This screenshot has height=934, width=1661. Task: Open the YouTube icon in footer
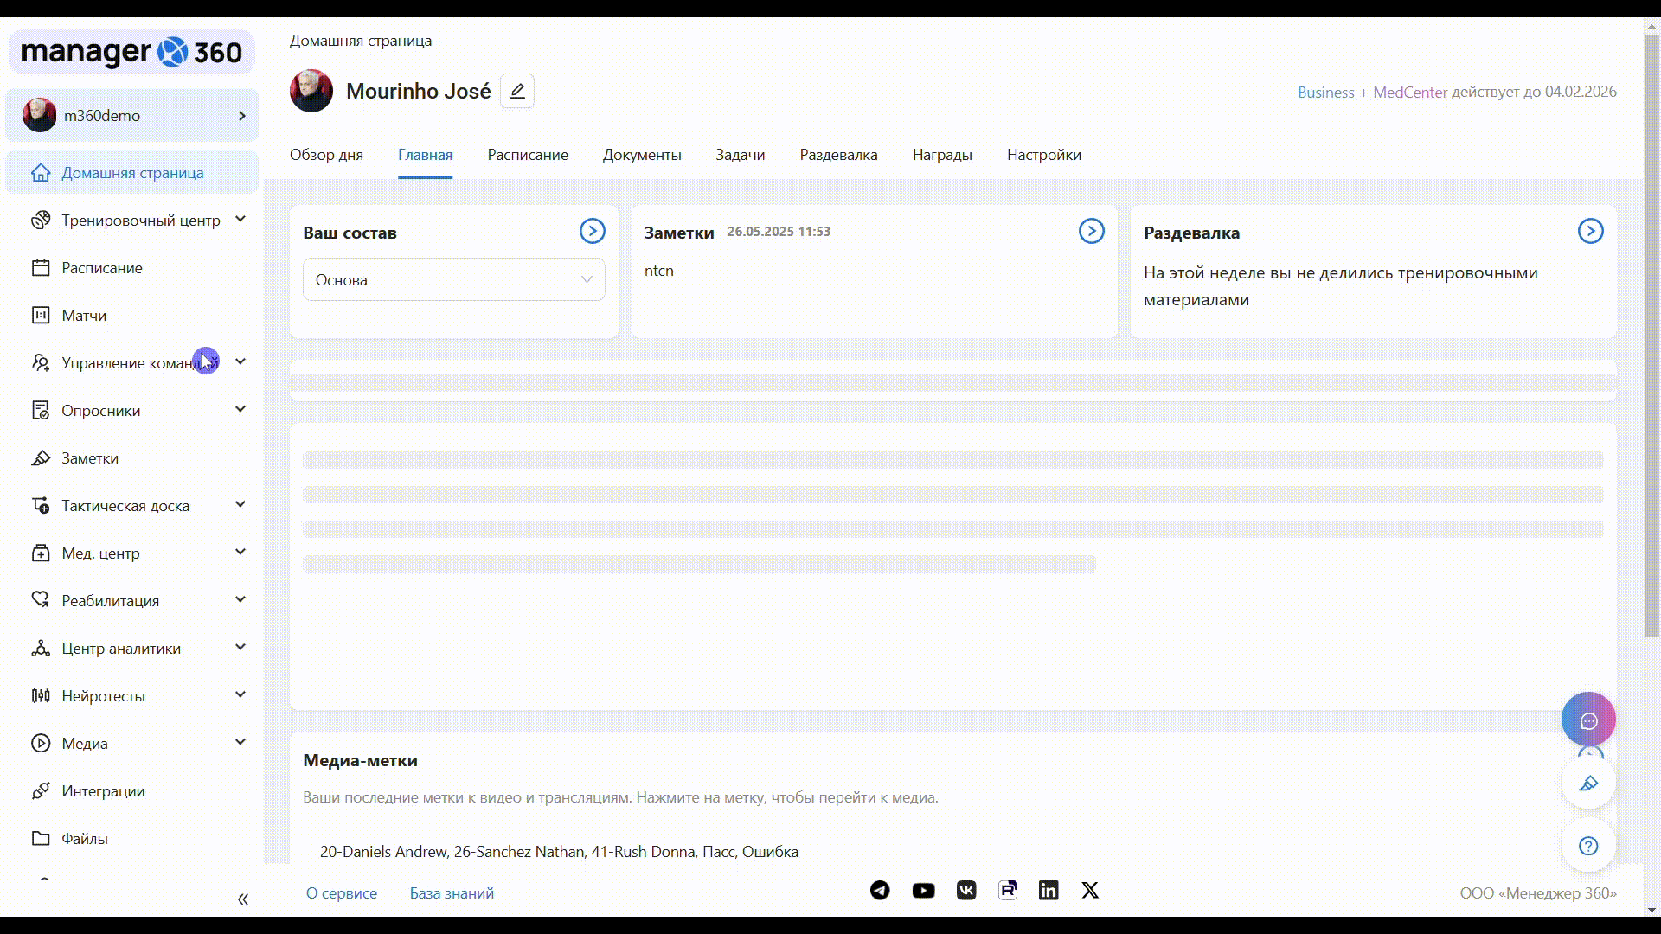coord(923,890)
